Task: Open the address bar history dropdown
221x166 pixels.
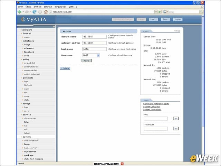Action: [156, 12]
